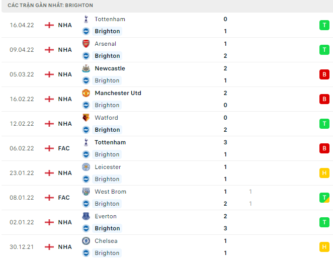Click the Manchester Utd crest icon
Image resolution: width=333 pixels, height=259 pixels.
tap(86, 93)
